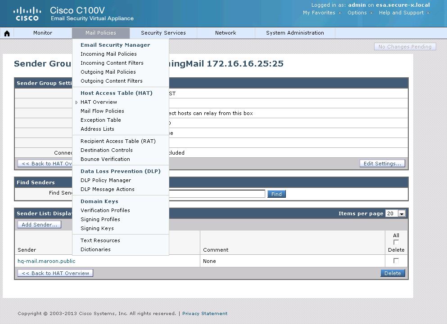This screenshot has width=447, height=324.
Task: Expand the HAT Overview arrow marker
Action: click(77, 102)
